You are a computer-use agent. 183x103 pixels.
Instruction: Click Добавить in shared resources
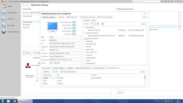tap(46, 72)
